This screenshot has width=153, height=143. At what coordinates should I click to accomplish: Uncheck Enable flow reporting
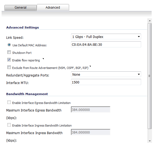[9, 60]
